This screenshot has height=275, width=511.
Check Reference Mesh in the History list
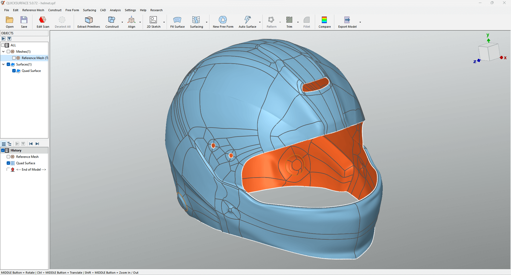9,157
